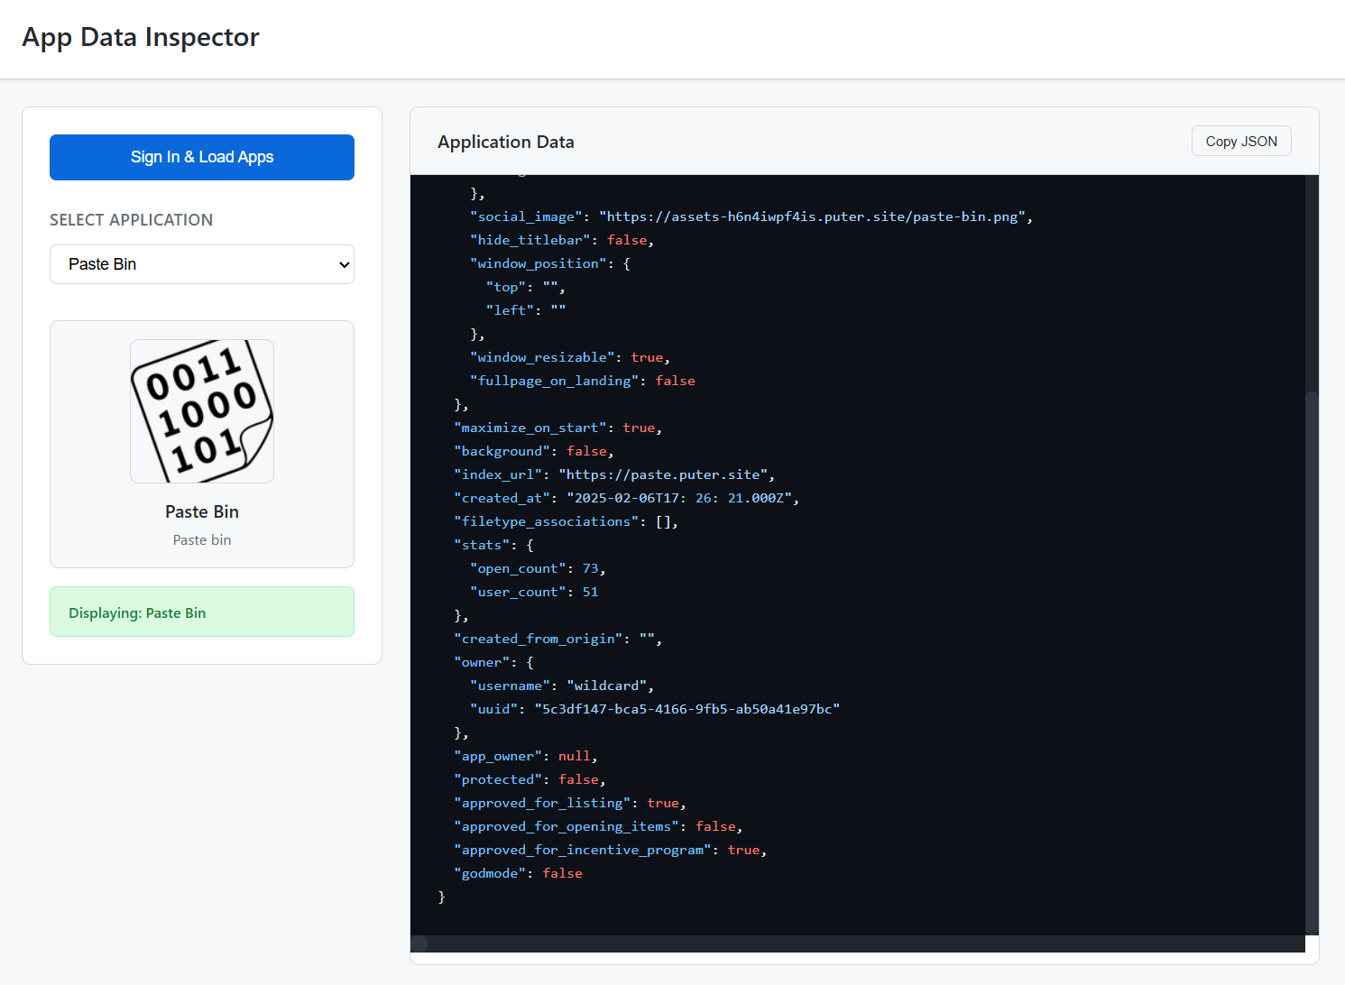Click the Paste bin description text
This screenshot has height=985, width=1345.
(x=201, y=539)
